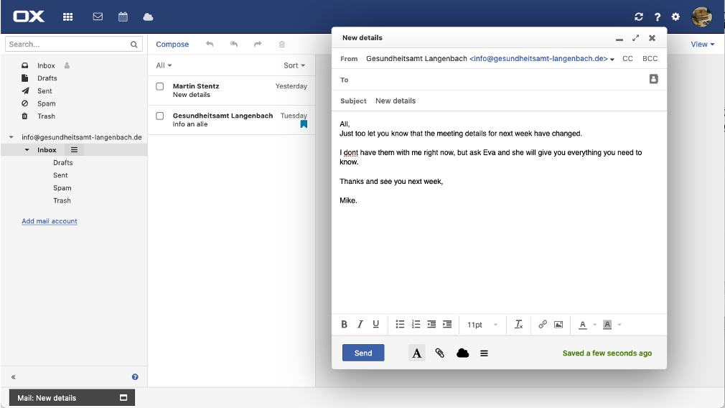725x408 pixels.
Task: Click the Bold formatting icon
Action: click(x=345, y=325)
